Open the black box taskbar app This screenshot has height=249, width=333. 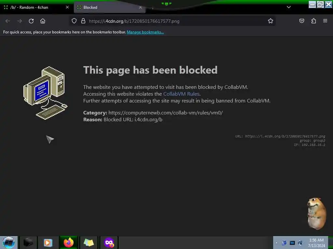point(28,243)
